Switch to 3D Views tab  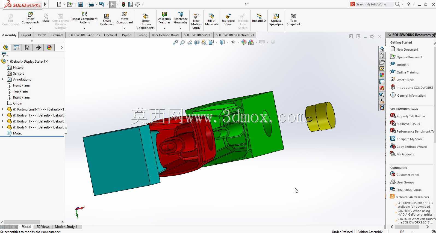click(43, 227)
